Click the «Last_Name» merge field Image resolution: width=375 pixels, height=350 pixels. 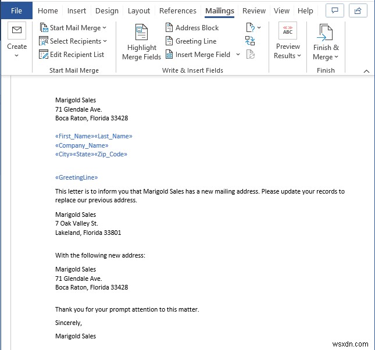[x=113, y=136]
